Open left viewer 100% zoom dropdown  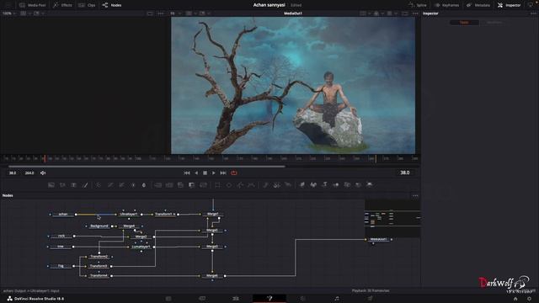click(8, 13)
